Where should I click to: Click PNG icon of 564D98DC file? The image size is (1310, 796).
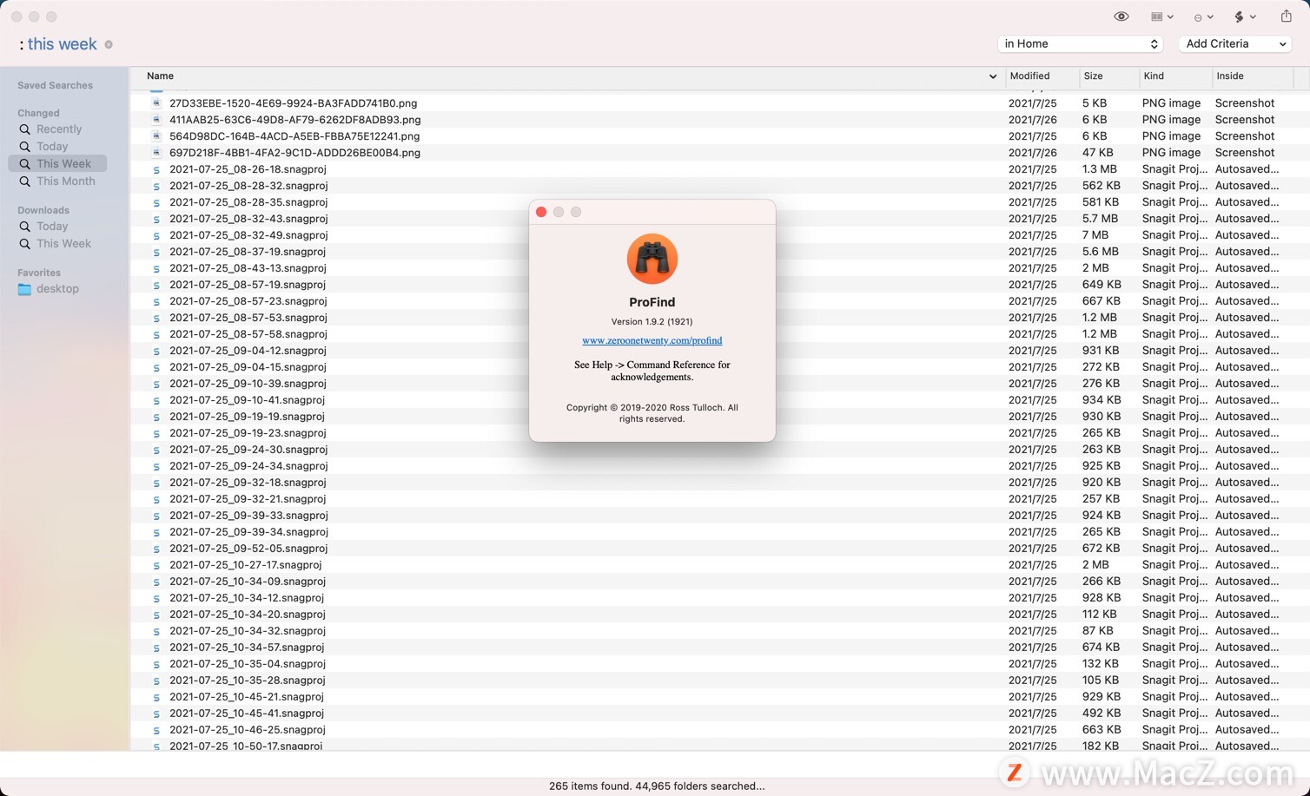click(156, 136)
